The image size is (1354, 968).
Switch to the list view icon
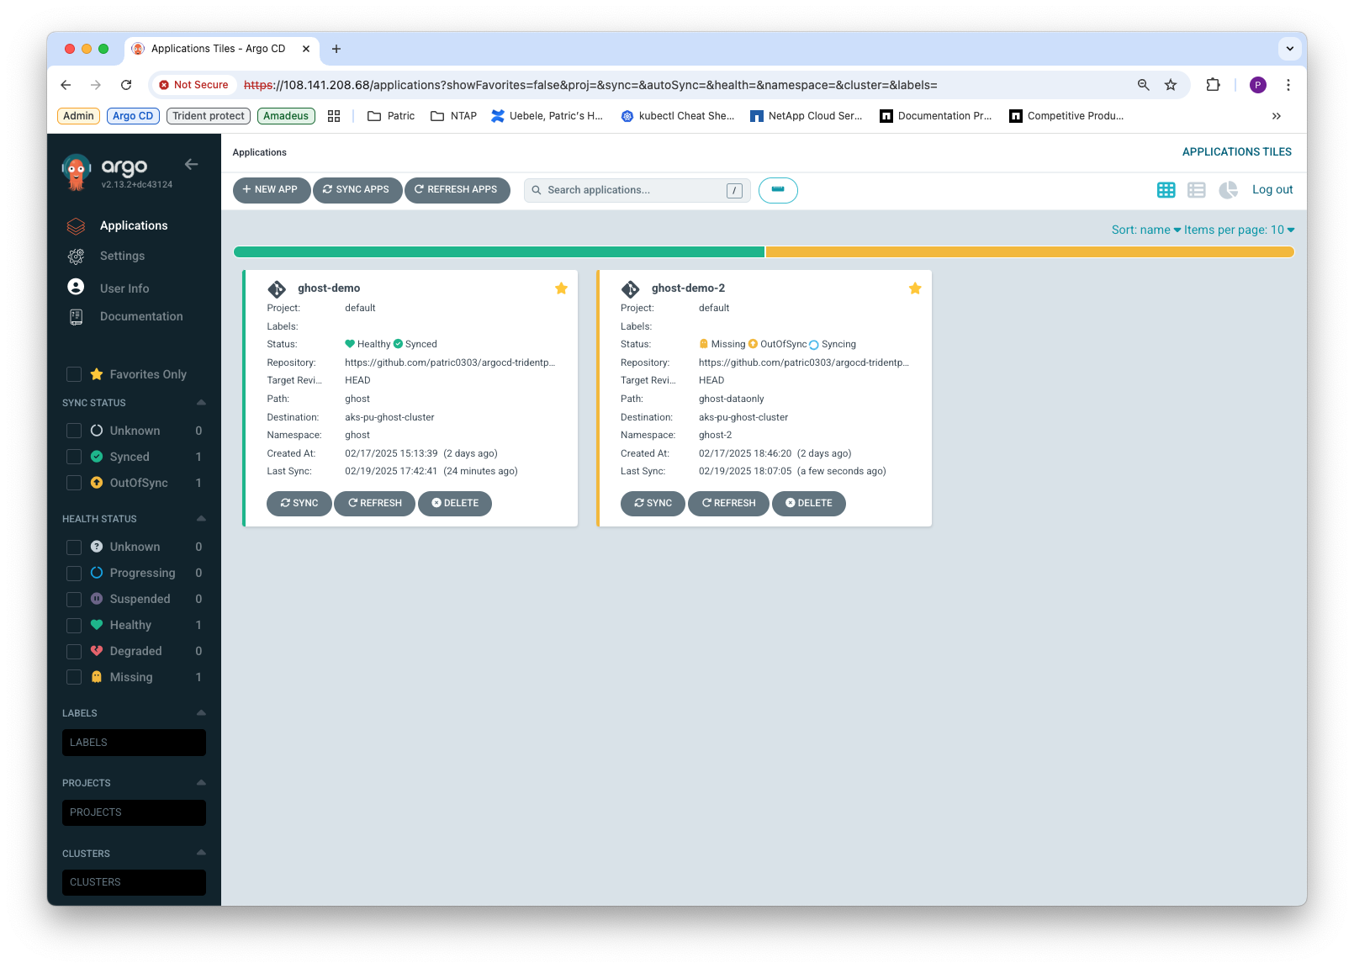[1197, 190]
